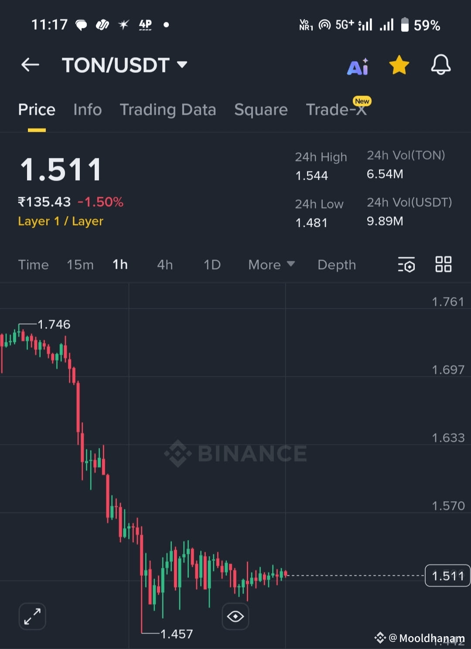Toggle the yellow favorite star
This screenshot has width=471, height=649.
(x=399, y=65)
